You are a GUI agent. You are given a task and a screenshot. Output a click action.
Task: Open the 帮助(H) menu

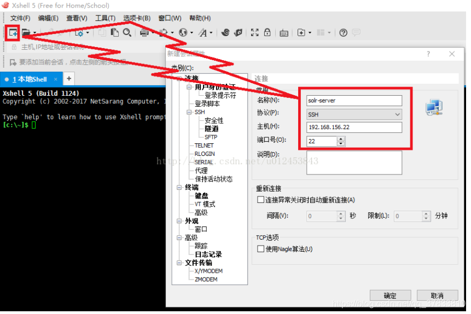[200, 18]
